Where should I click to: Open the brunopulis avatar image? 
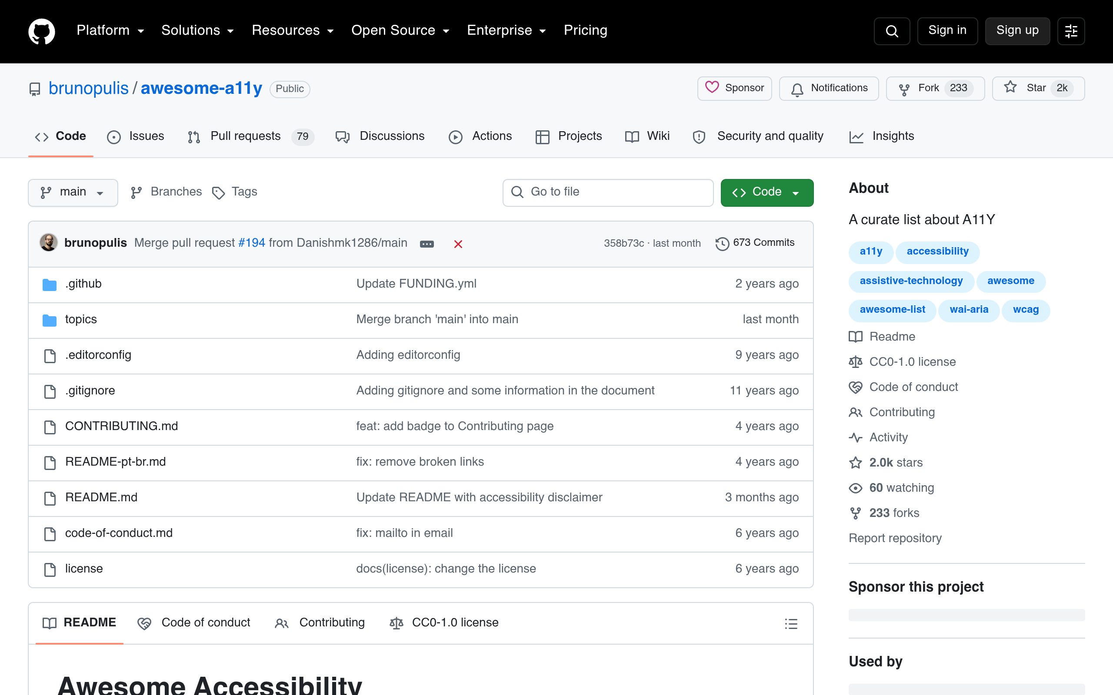48,243
